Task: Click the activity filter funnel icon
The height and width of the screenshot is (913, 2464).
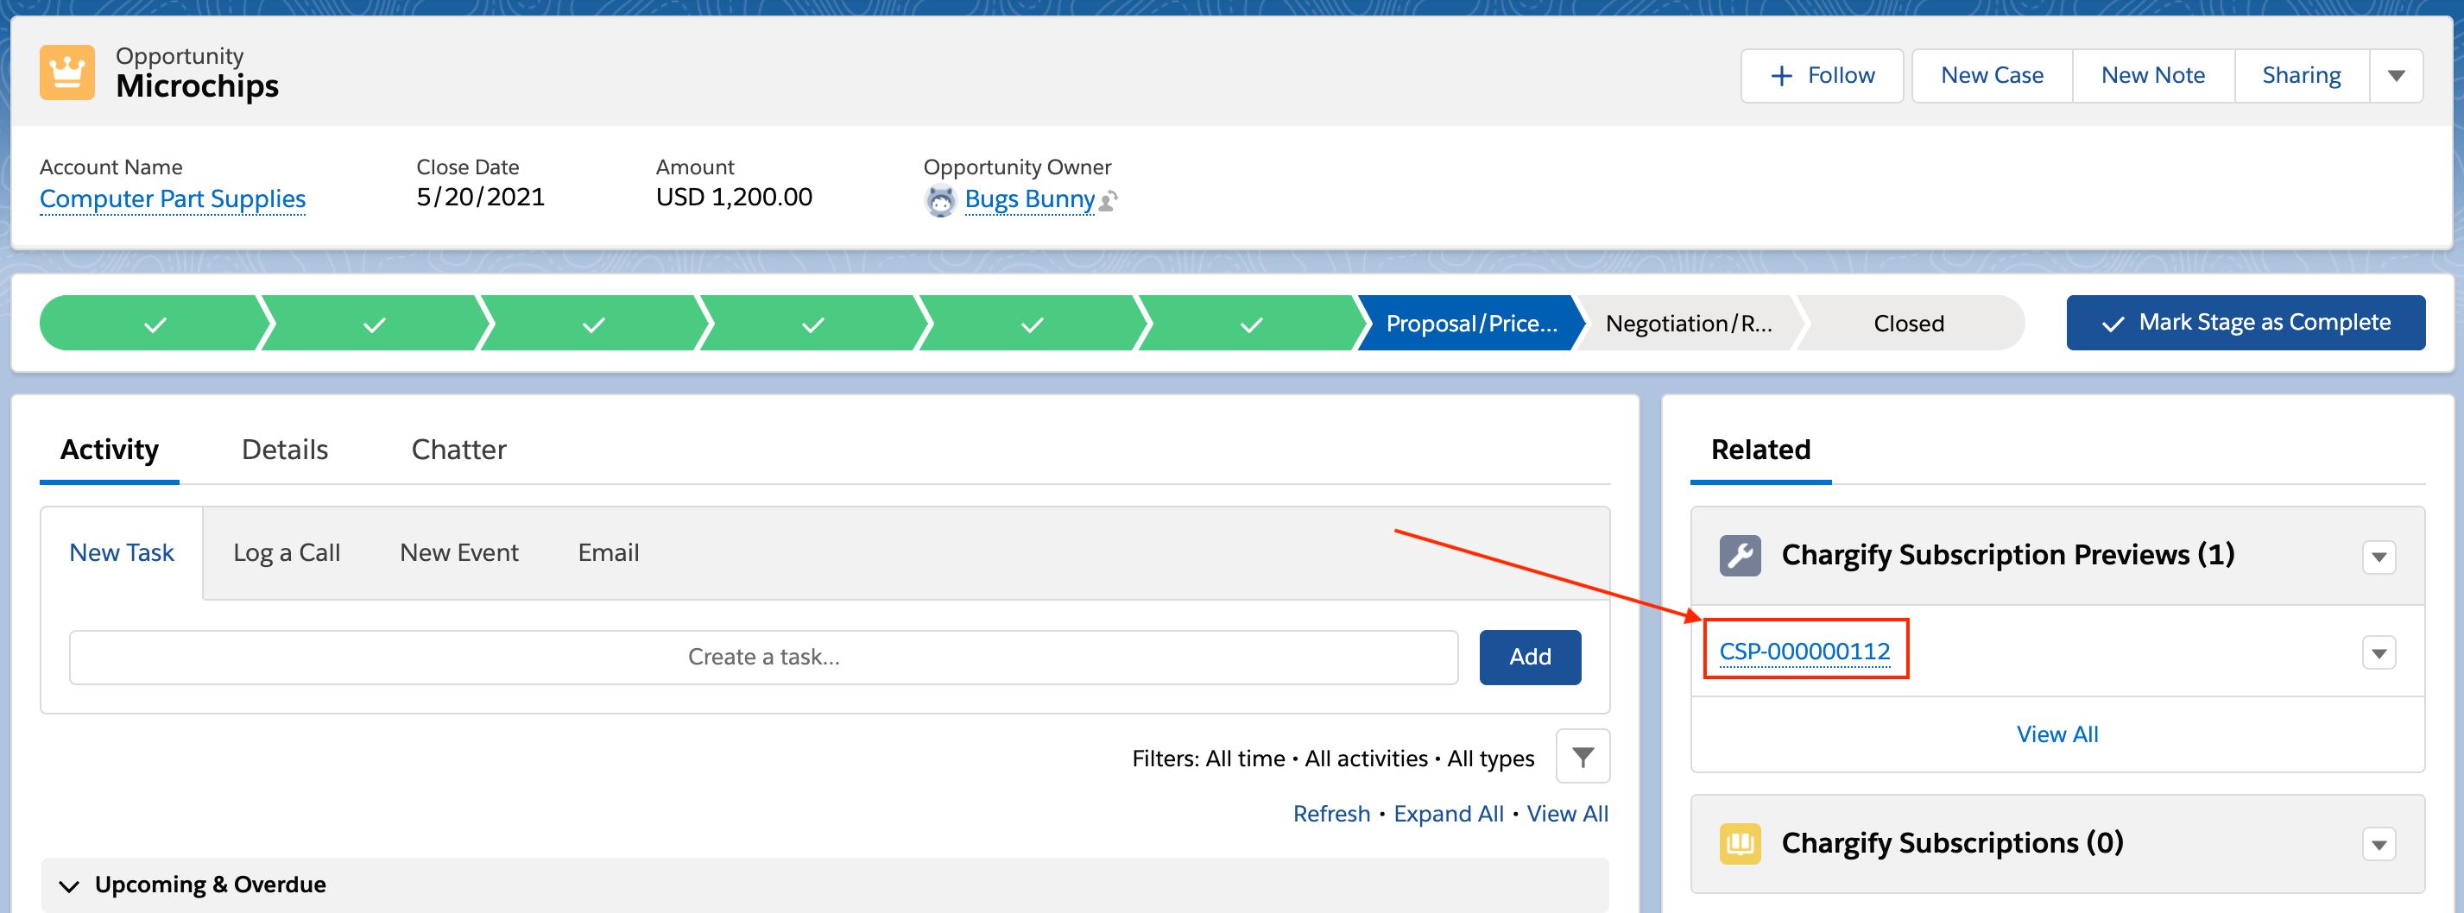Action: point(1582,757)
